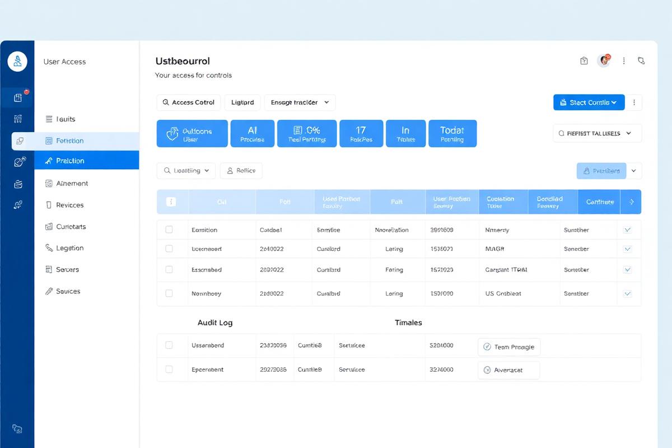Click the Access Cotrol button
Screen dimensions: 672x448
[189, 102]
